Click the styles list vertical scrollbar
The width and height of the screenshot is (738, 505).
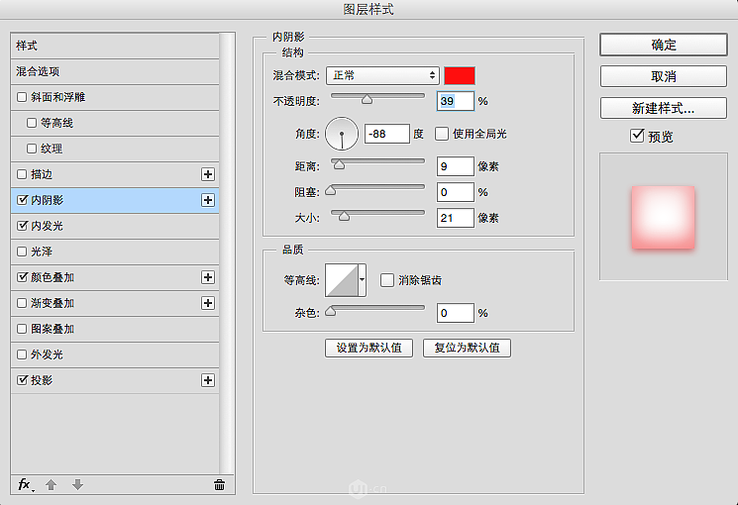click(227, 253)
